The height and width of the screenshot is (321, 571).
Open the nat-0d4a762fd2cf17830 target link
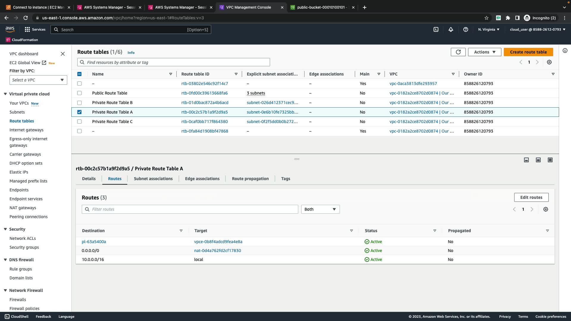click(217, 251)
